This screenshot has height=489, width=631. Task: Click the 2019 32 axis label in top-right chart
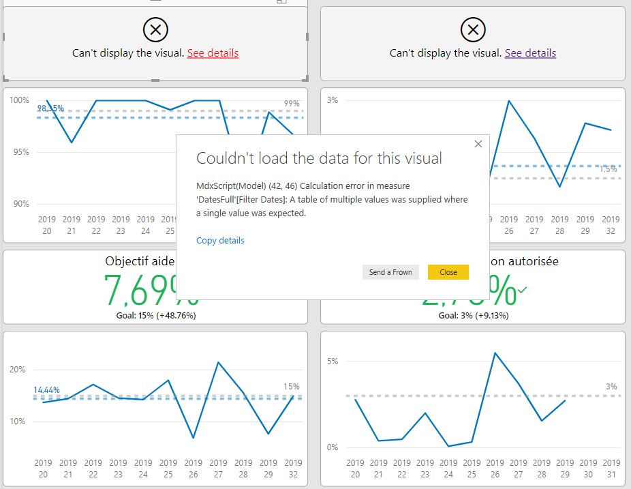(x=611, y=225)
